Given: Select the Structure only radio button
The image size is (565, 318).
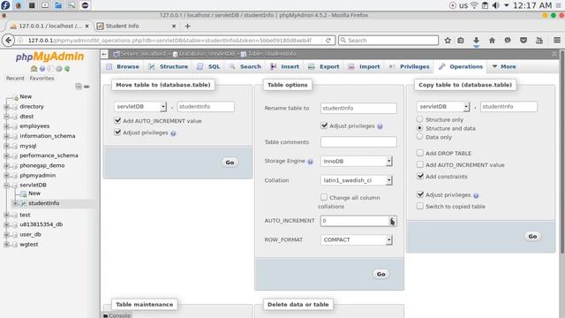Looking at the screenshot, I should click(x=420, y=119).
